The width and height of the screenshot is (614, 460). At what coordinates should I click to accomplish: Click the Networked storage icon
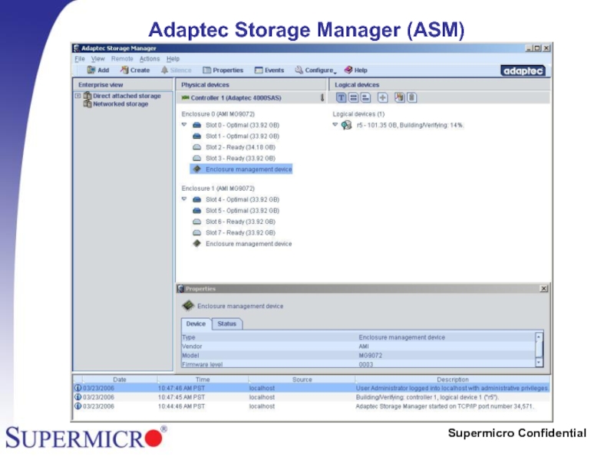(x=87, y=103)
